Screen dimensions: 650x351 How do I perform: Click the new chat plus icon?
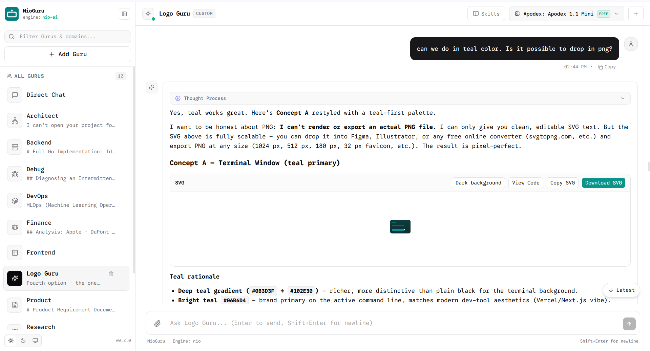tap(636, 14)
